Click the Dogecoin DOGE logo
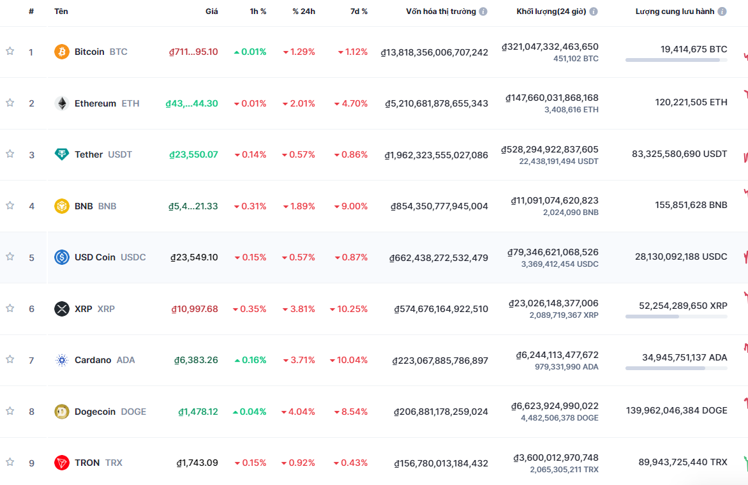Screen dimensions: 748x485 tap(61, 412)
